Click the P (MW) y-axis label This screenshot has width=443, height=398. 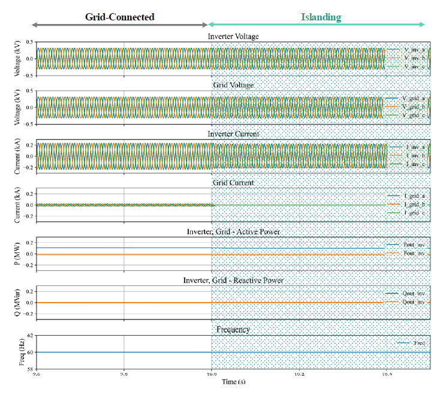click(24, 254)
